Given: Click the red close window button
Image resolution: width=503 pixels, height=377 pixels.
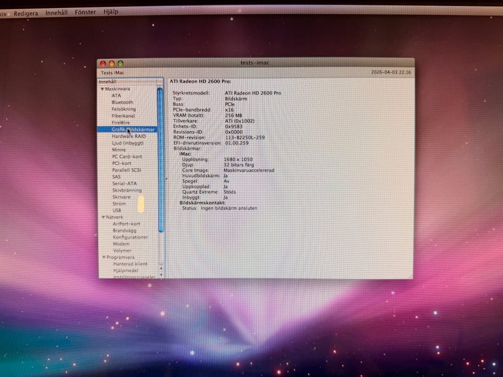Looking at the screenshot, I should pos(103,63).
